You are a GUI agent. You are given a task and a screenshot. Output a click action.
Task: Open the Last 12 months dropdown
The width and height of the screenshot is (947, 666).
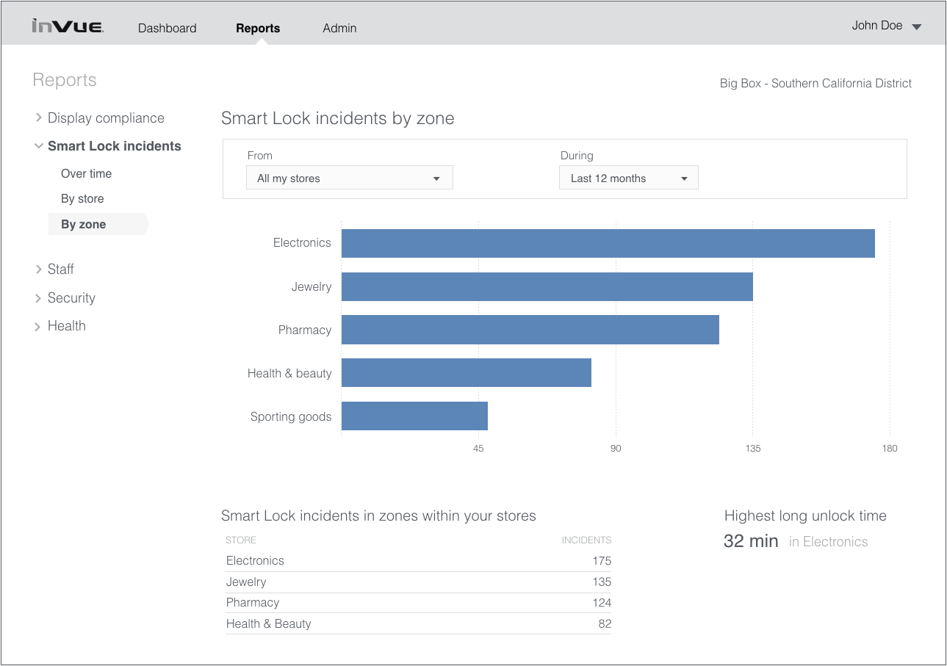(x=629, y=178)
